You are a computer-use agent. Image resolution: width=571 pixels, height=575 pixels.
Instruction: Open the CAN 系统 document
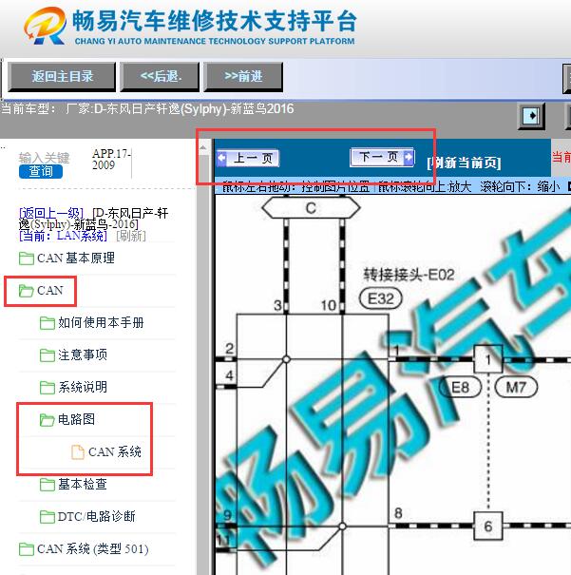106,451
